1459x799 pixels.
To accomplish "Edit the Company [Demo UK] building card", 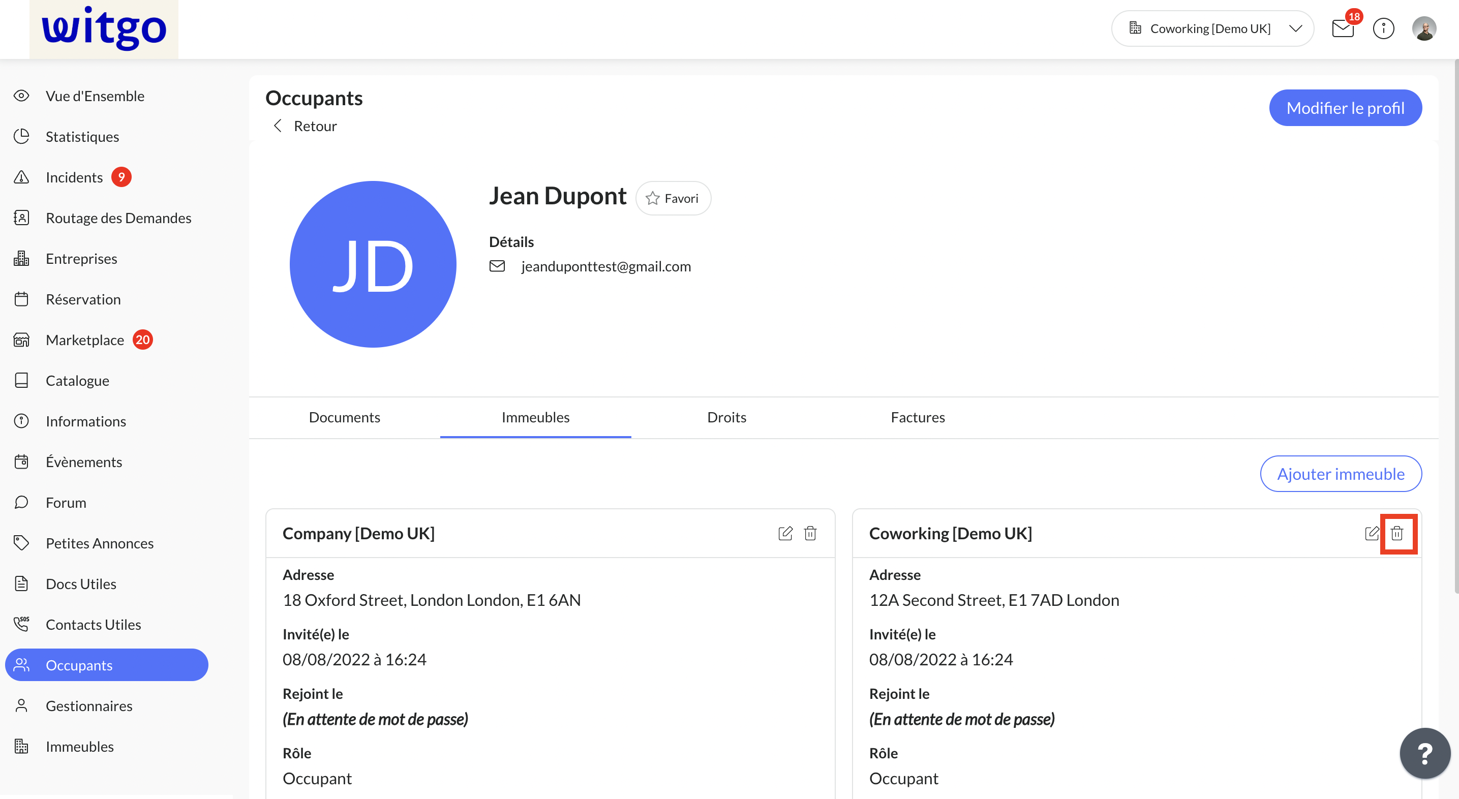I will [785, 533].
